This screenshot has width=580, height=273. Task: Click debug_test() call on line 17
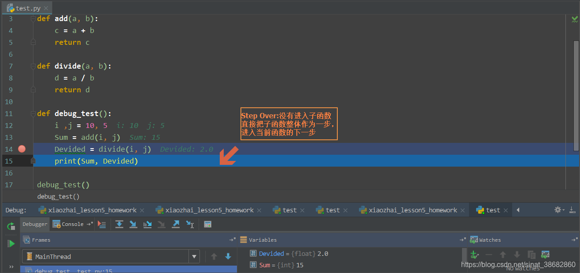[x=63, y=185]
